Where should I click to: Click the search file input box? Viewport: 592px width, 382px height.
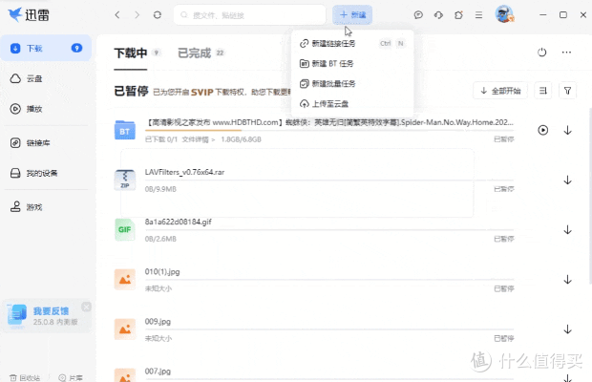(x=249, y=15)
